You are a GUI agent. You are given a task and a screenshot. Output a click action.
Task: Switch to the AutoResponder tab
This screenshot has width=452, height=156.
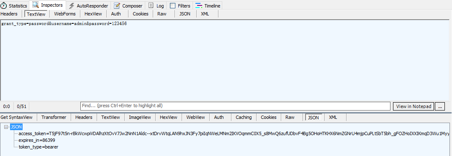point(89,6)
